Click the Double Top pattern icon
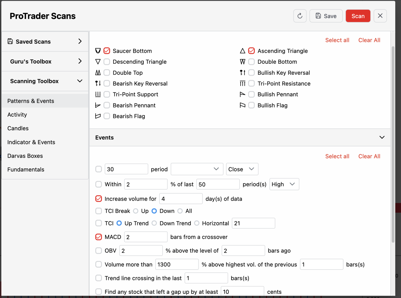 98,73
